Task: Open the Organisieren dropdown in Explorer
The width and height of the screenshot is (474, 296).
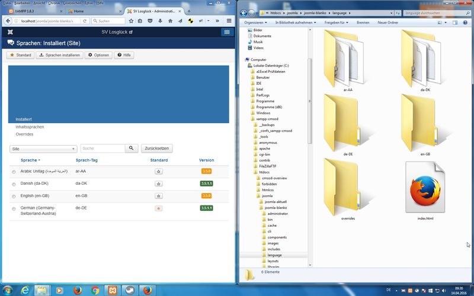Action: 257,22
